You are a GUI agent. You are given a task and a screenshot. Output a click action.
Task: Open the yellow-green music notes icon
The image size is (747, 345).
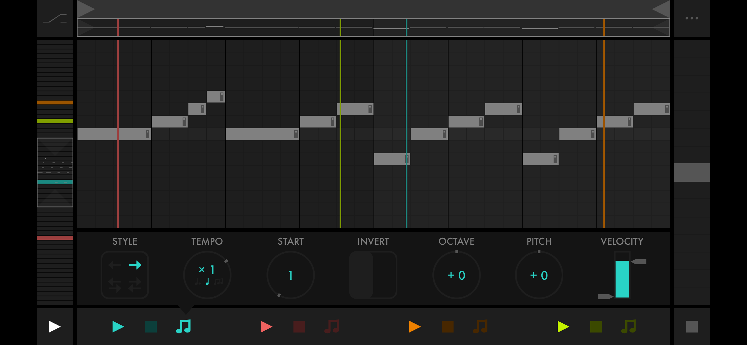click(628, 326)
